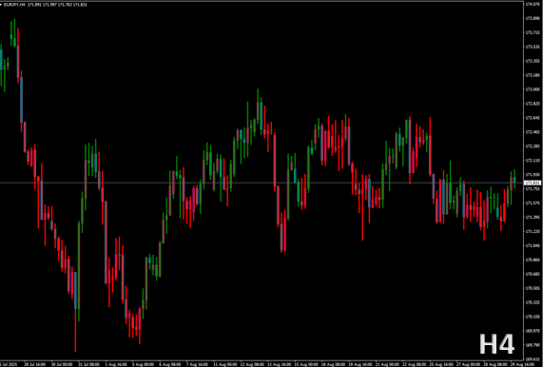Click the 171.930 price scale label
Image resolution: width=543 pixels, height=367 pixels.
(533, 175)
